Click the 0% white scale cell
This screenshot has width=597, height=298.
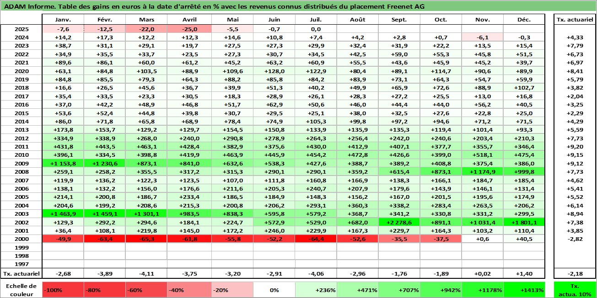click(x=274, y=290)
